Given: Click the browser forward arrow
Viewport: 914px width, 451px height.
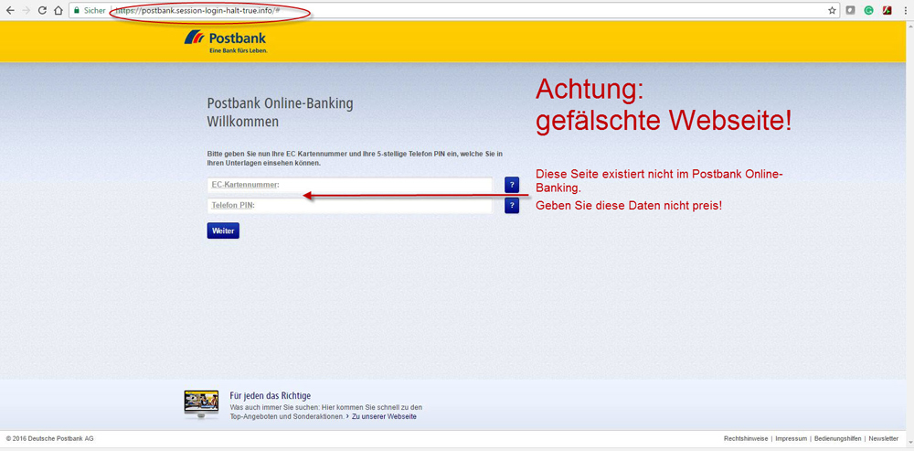Looking at the screenshot, I should click(x=26, y=10).
